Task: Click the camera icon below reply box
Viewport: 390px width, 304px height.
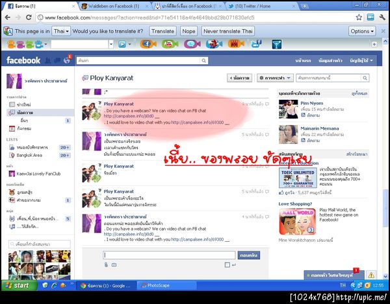Action: click(114, 265)
